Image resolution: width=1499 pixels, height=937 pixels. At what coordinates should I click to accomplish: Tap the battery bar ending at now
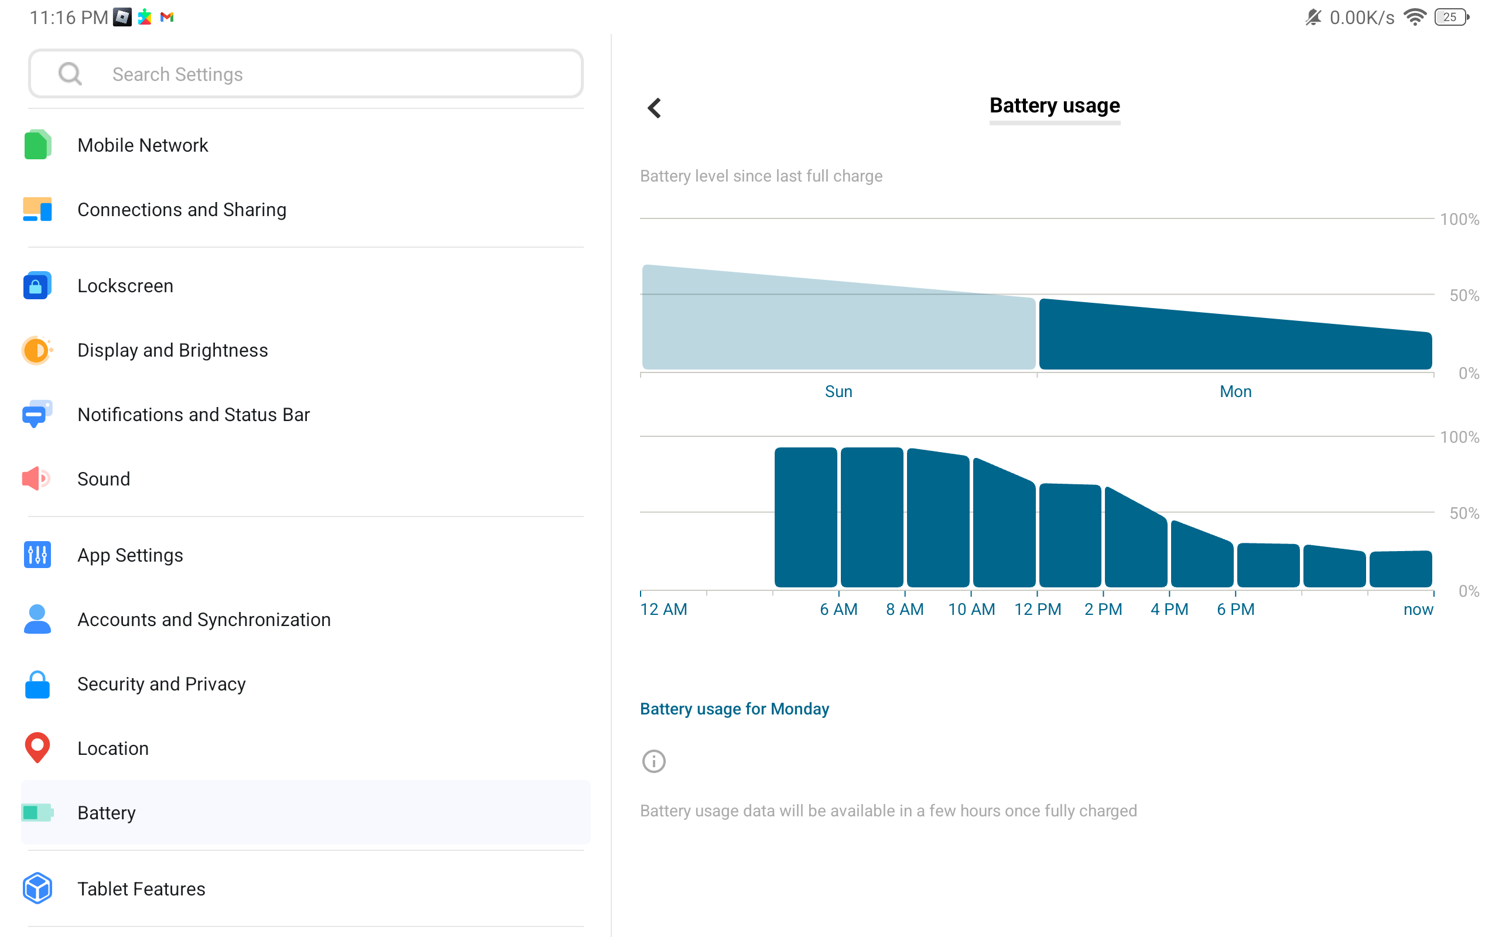[x=1401, y=568]
